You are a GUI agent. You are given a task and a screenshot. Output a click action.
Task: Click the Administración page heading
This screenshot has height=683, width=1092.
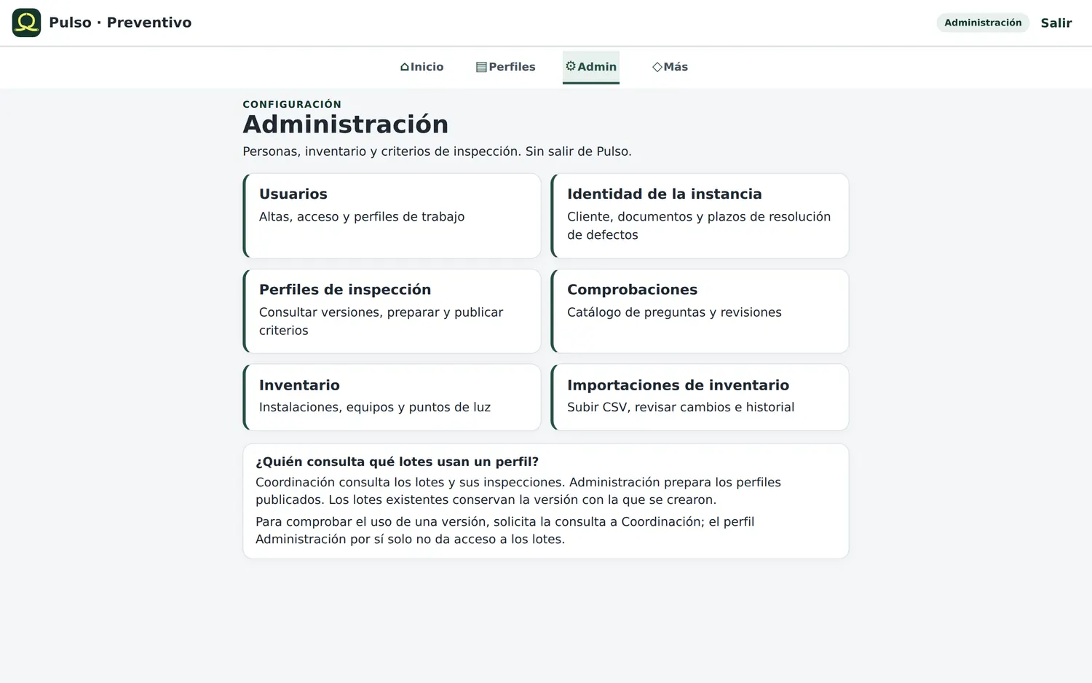click(x=345, y=125)
